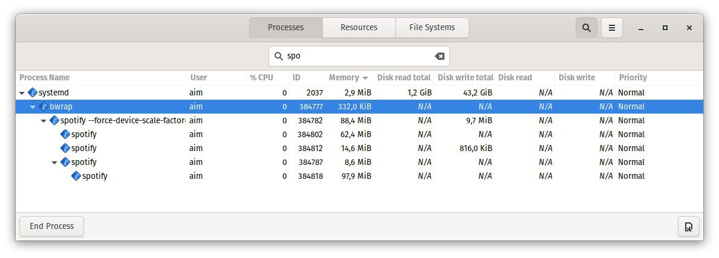Select spotify row with ID 384812
The height and width of the screenshot is (258, 719).
(x=359, y=148)
